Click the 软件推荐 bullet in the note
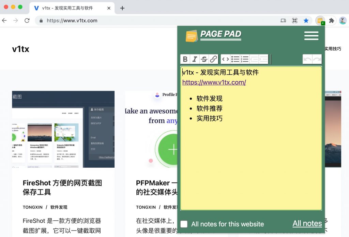The image size is (349, 237). coord(210,108)
